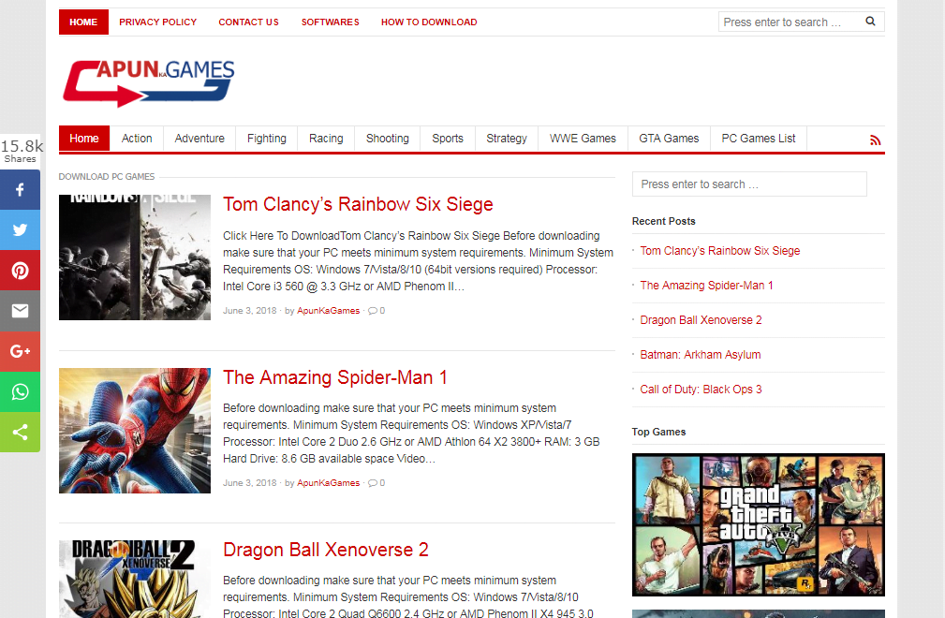Click June 3, 2018 date on Spider-Man post
The height and width of the screenshot is (618, 945).
pos(249,483)
